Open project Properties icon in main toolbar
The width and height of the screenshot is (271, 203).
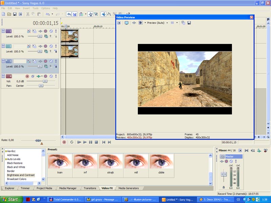point(20,14)
